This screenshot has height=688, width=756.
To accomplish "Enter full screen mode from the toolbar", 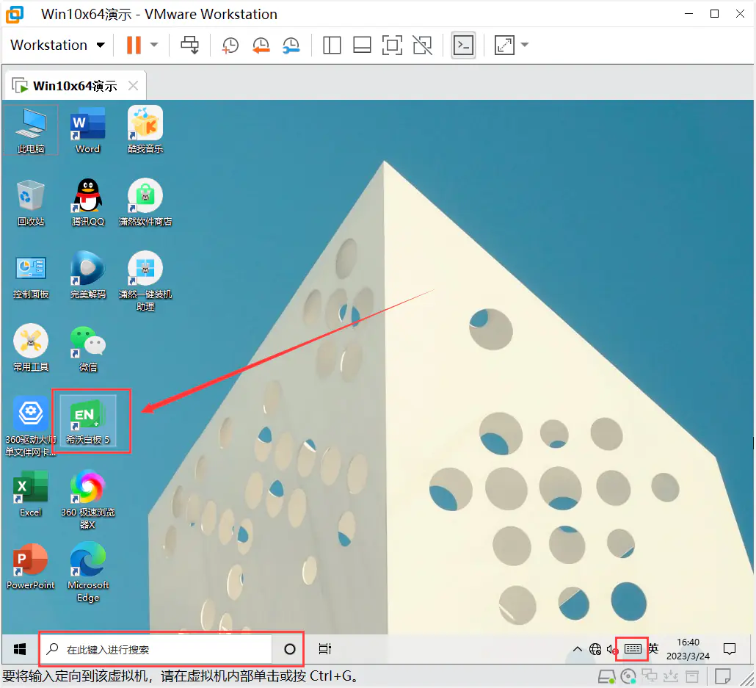I will coord(392,46).
